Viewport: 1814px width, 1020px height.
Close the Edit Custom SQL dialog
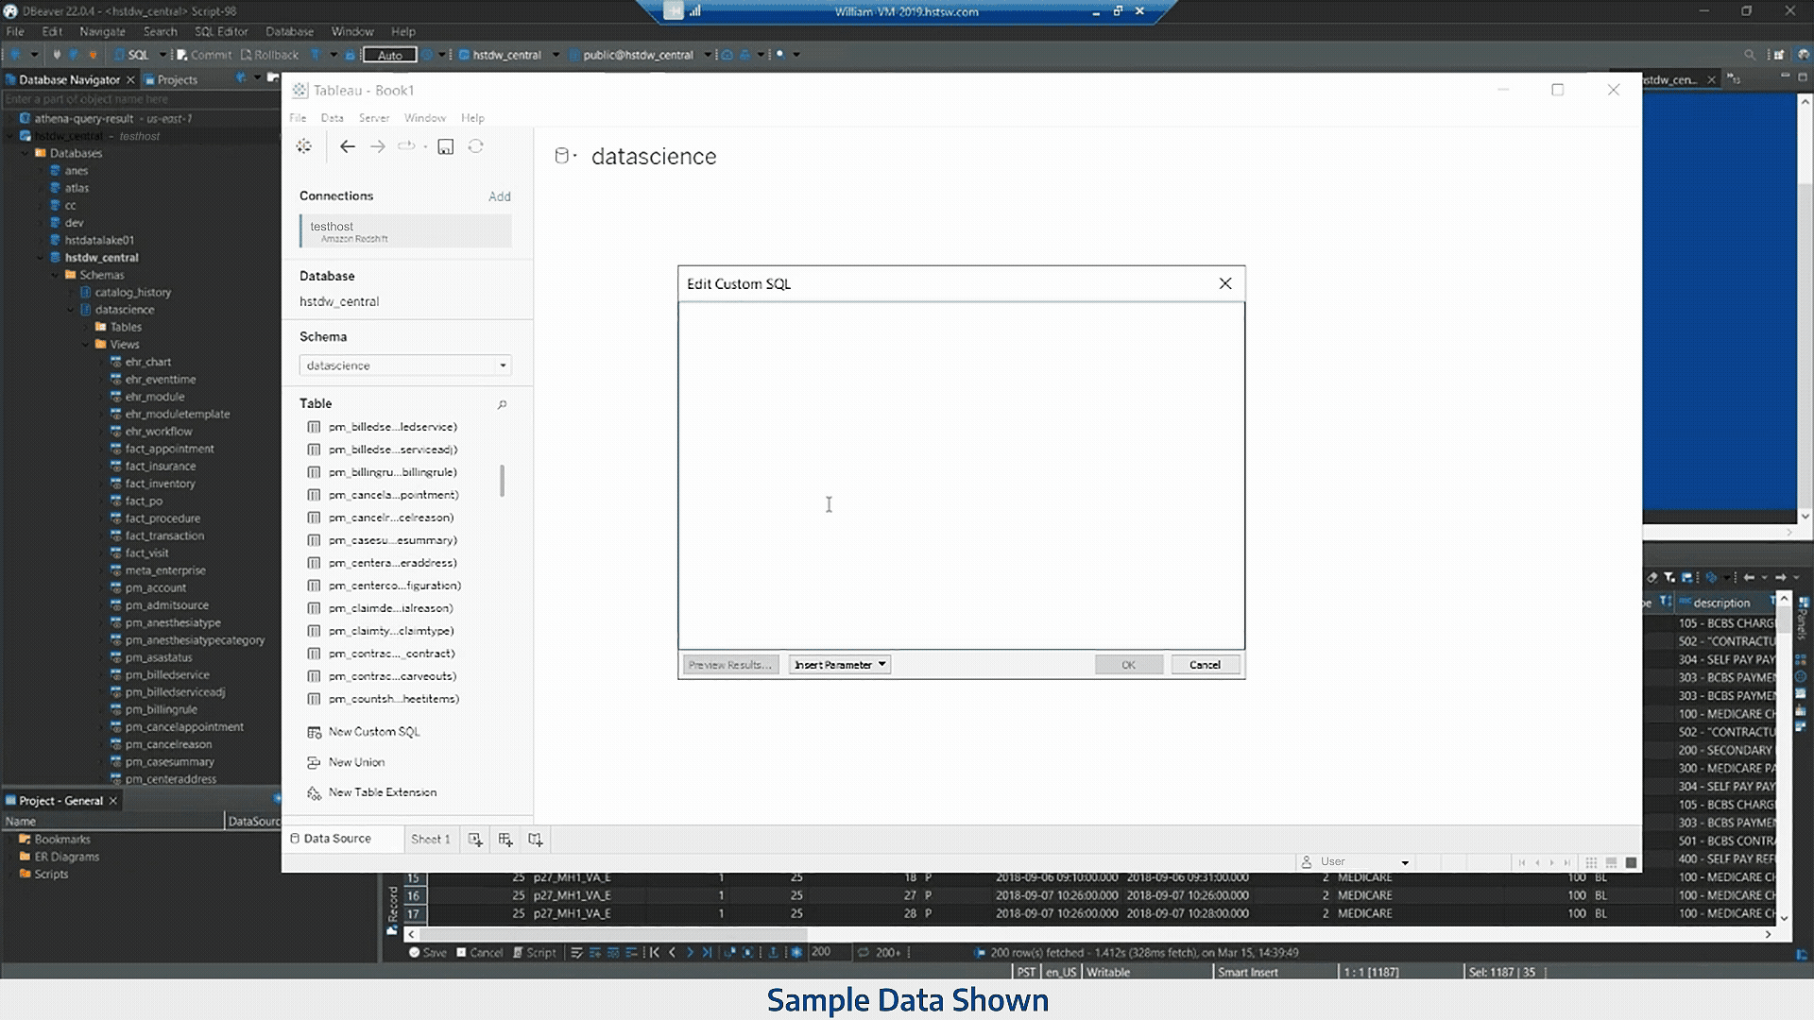(1225, 283)
